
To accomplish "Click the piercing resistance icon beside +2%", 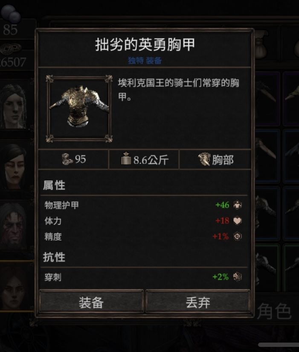I will click(x=237, y=276).
